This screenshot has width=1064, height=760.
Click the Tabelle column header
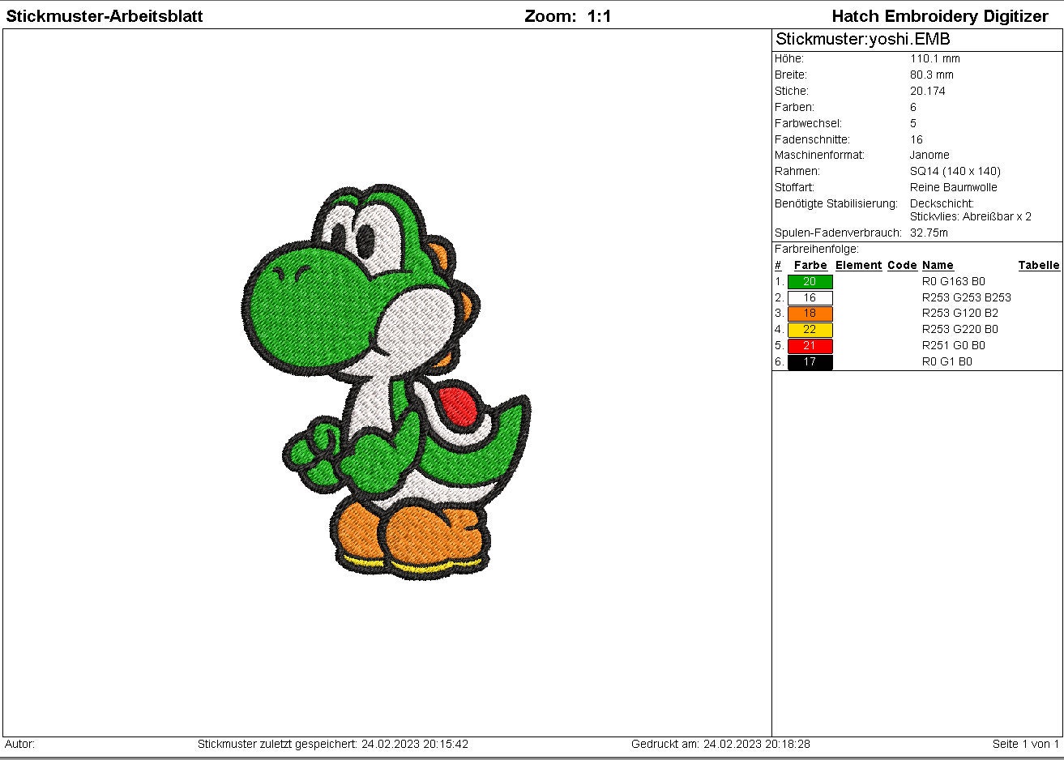click(1039, 265)
